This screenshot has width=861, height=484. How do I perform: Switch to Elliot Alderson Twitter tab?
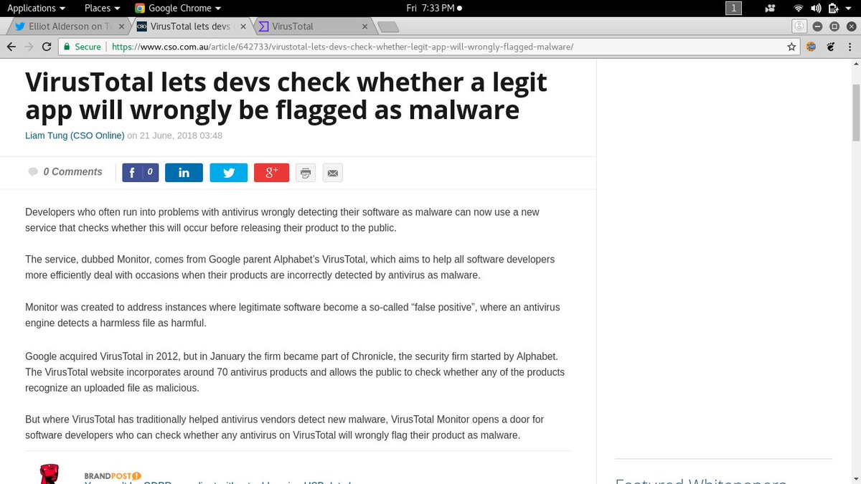click(68, 27)
